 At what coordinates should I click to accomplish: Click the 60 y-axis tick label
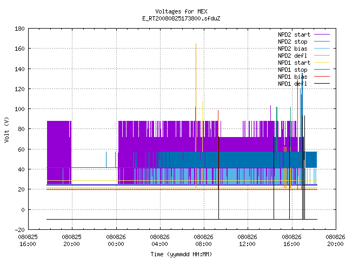pos(21,149)
